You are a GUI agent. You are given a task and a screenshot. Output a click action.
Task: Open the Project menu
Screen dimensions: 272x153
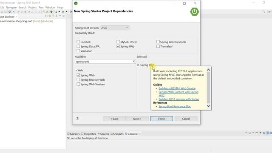pos(32,8)
